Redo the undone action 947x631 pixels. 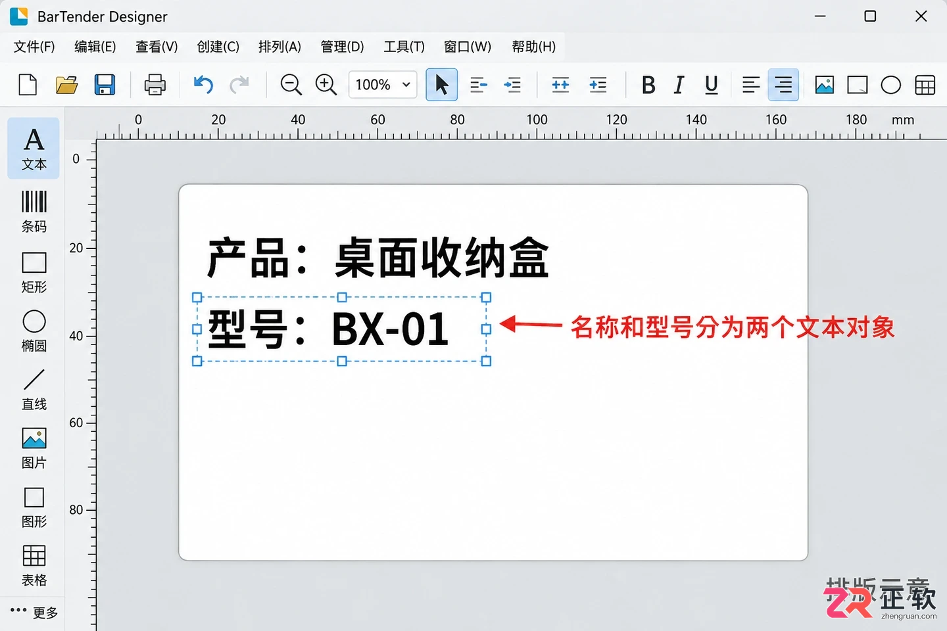point(239,85)
